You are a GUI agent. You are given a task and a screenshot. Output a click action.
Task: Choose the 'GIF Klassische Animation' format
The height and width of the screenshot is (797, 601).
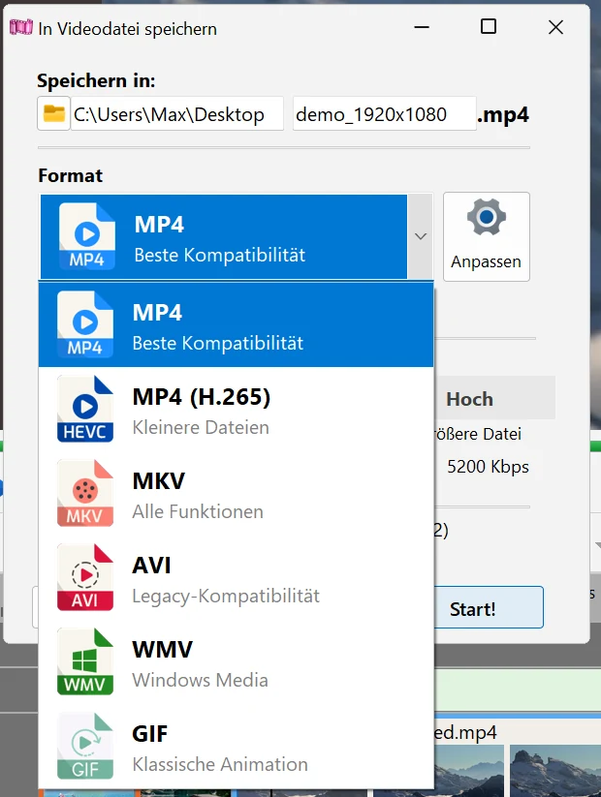click(x=237, y=747)
